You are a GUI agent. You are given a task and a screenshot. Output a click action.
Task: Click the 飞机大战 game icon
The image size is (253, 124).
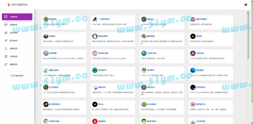[x=193, y=53]
